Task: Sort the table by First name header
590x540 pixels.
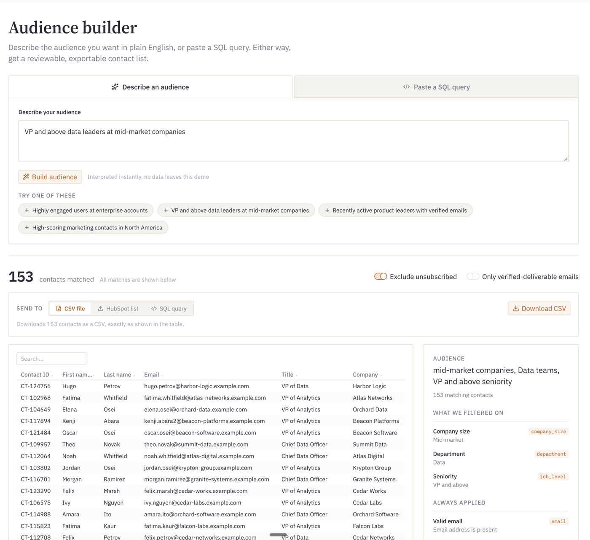Action: point(78,375)
